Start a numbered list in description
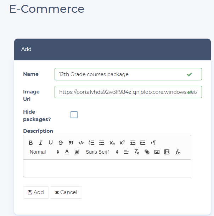The image size is (214, 216). (91, 143)
